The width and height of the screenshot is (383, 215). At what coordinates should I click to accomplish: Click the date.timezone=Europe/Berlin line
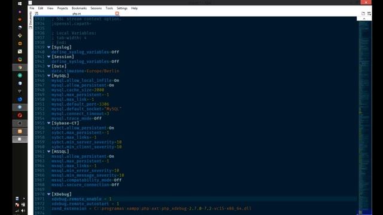[x=85, y=71]
